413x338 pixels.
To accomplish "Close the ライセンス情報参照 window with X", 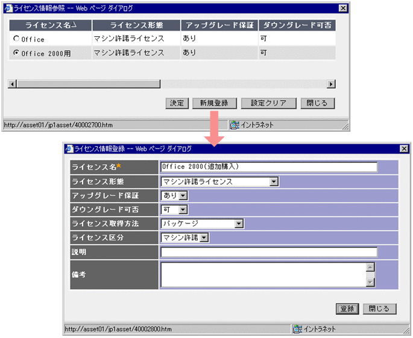I will 343,8.
